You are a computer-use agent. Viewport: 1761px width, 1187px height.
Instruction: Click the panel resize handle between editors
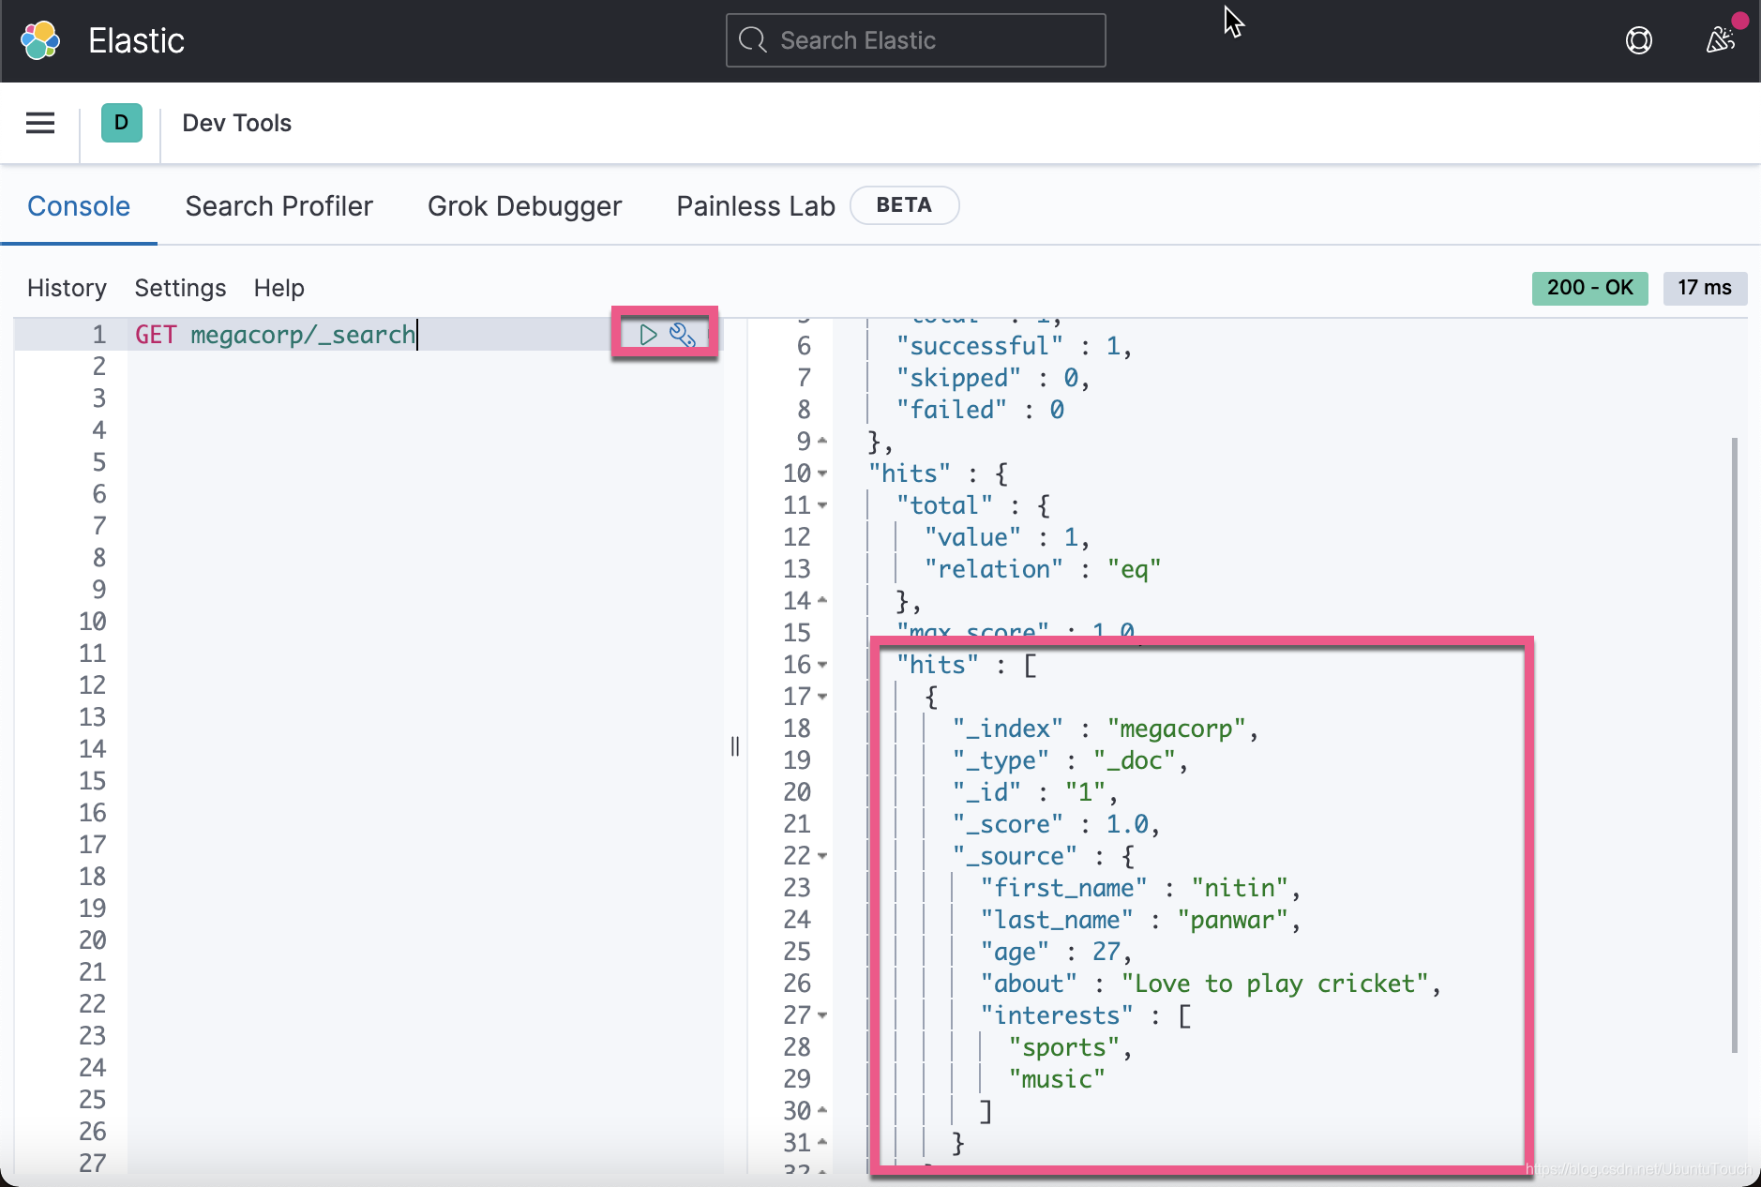[x=735, y=746]
